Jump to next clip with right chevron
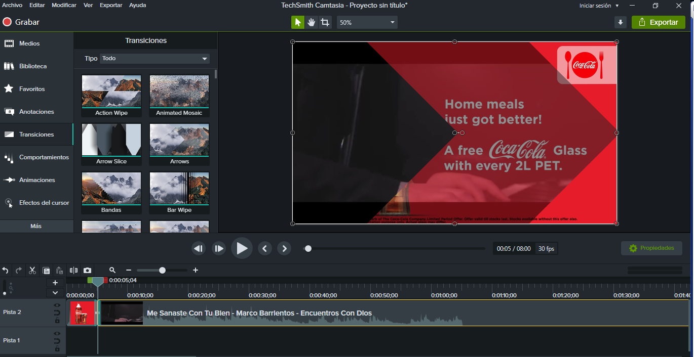This screenshot has width=694, height=357. 284,248
